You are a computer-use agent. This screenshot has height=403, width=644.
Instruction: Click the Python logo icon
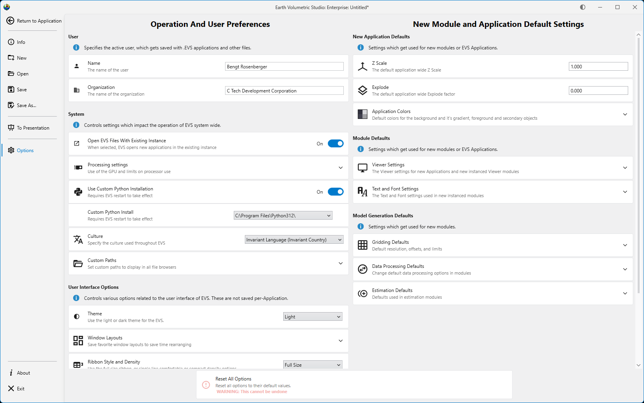(x=78, y=192)
